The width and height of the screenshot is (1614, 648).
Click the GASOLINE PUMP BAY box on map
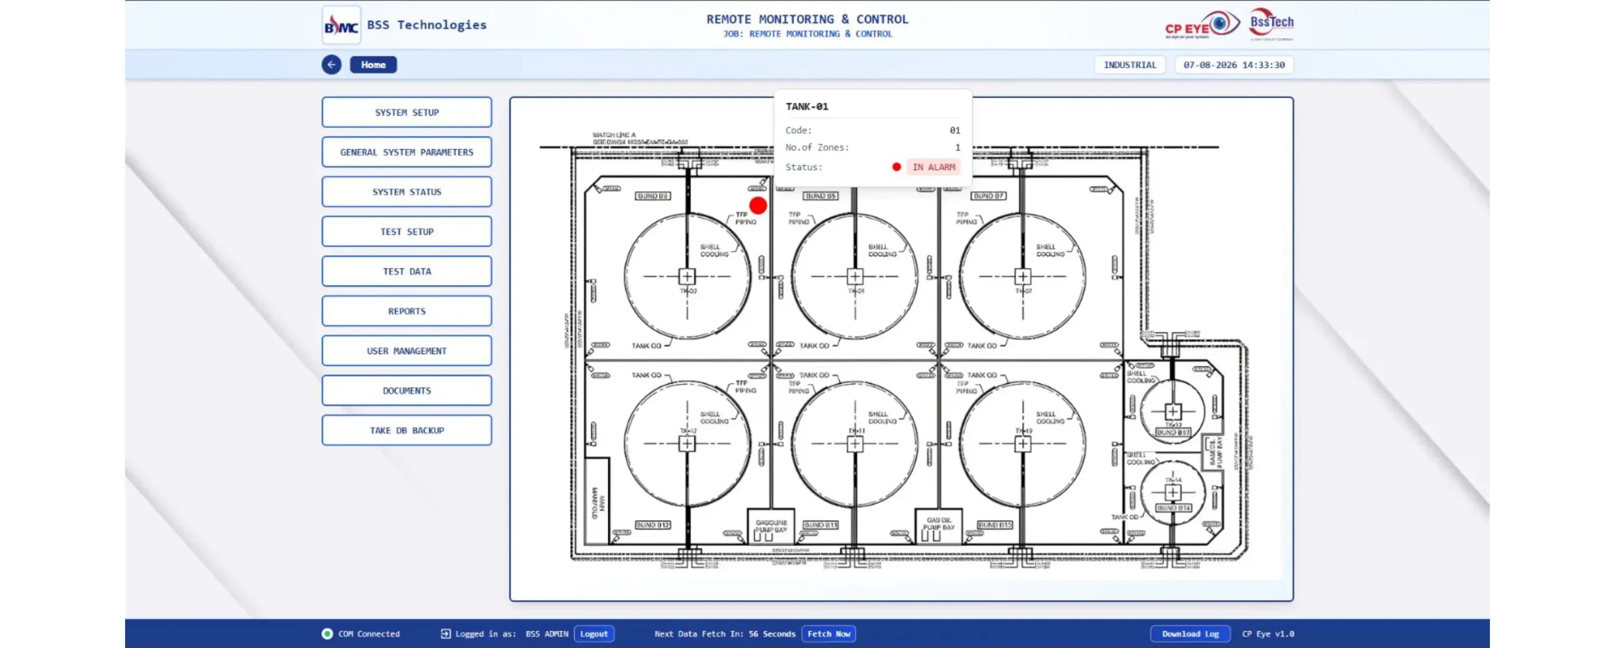[771, 526]
